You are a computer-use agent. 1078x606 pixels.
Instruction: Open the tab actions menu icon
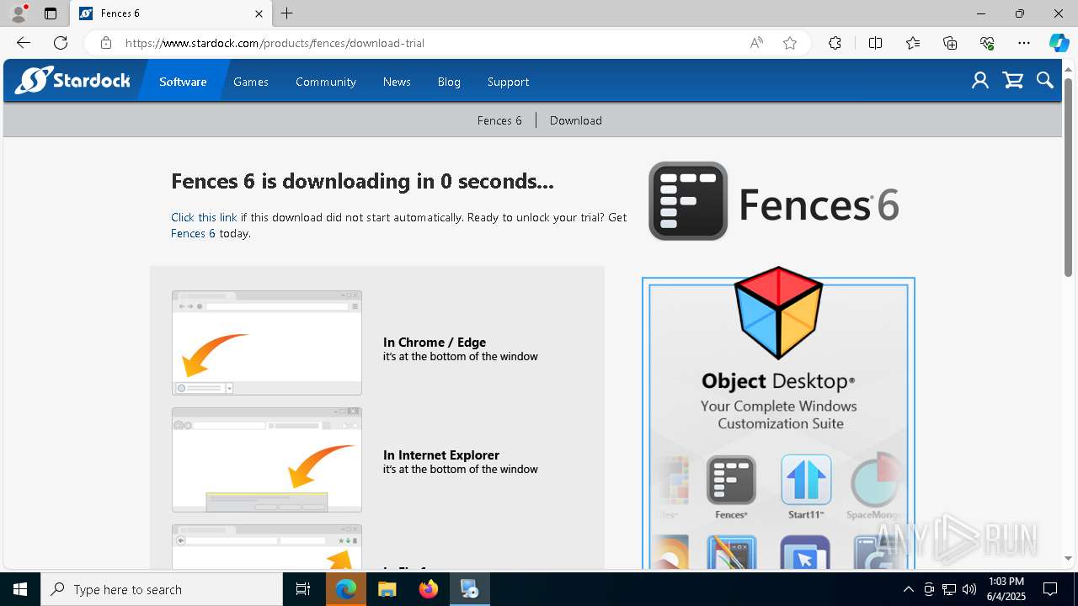point(51,13)
